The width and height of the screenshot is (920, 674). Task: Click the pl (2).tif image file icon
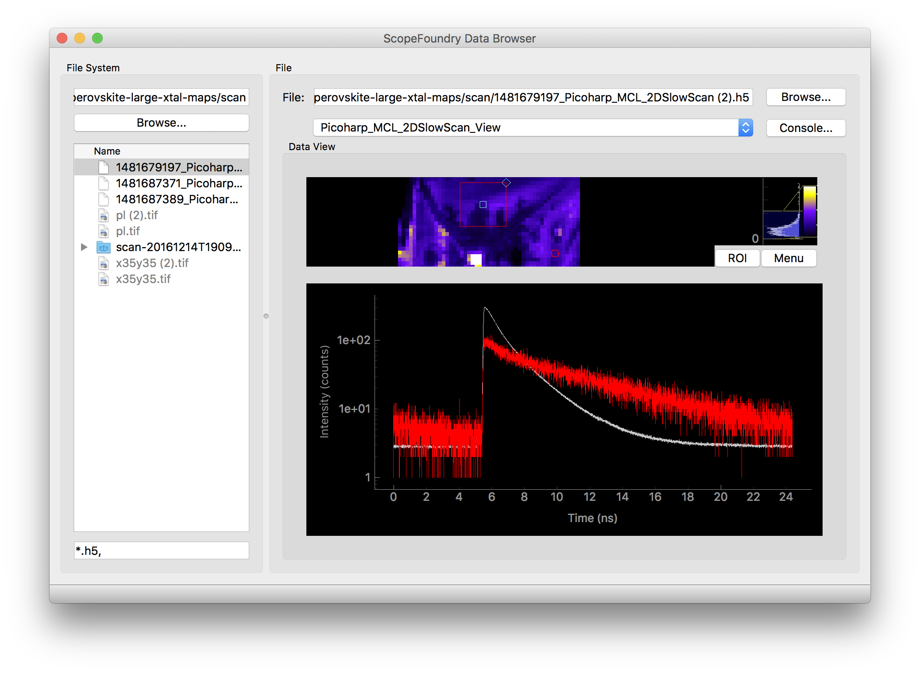(x=104, y=215)
